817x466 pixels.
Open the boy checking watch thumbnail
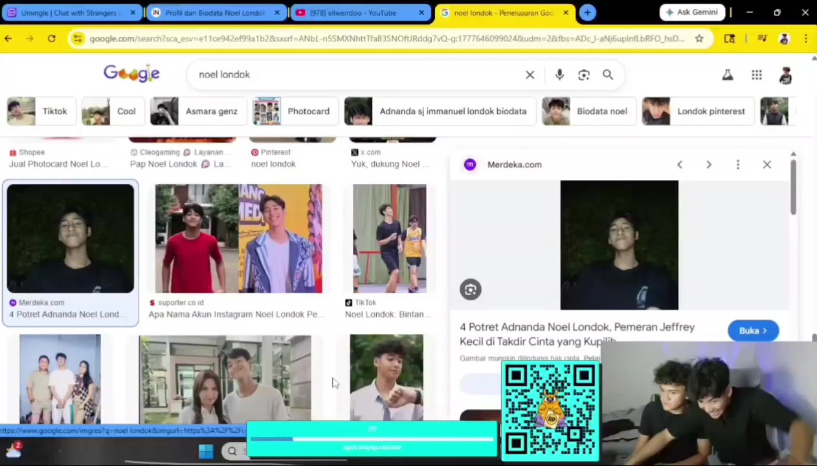point(386,379)
